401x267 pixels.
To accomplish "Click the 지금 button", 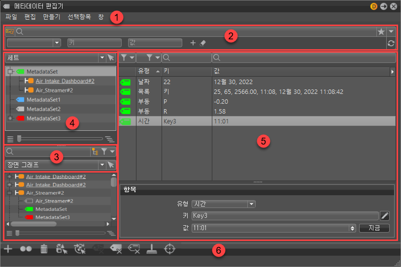I will pos(374,228).
